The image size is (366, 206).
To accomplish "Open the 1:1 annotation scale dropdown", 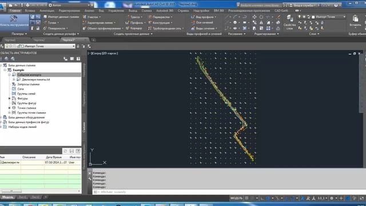I will click(x=322, y=199).
